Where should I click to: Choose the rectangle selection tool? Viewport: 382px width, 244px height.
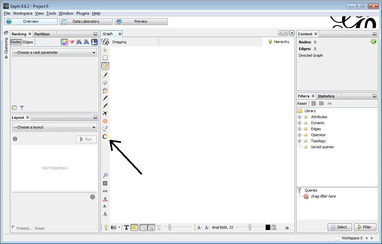click(x=105, y=58)
